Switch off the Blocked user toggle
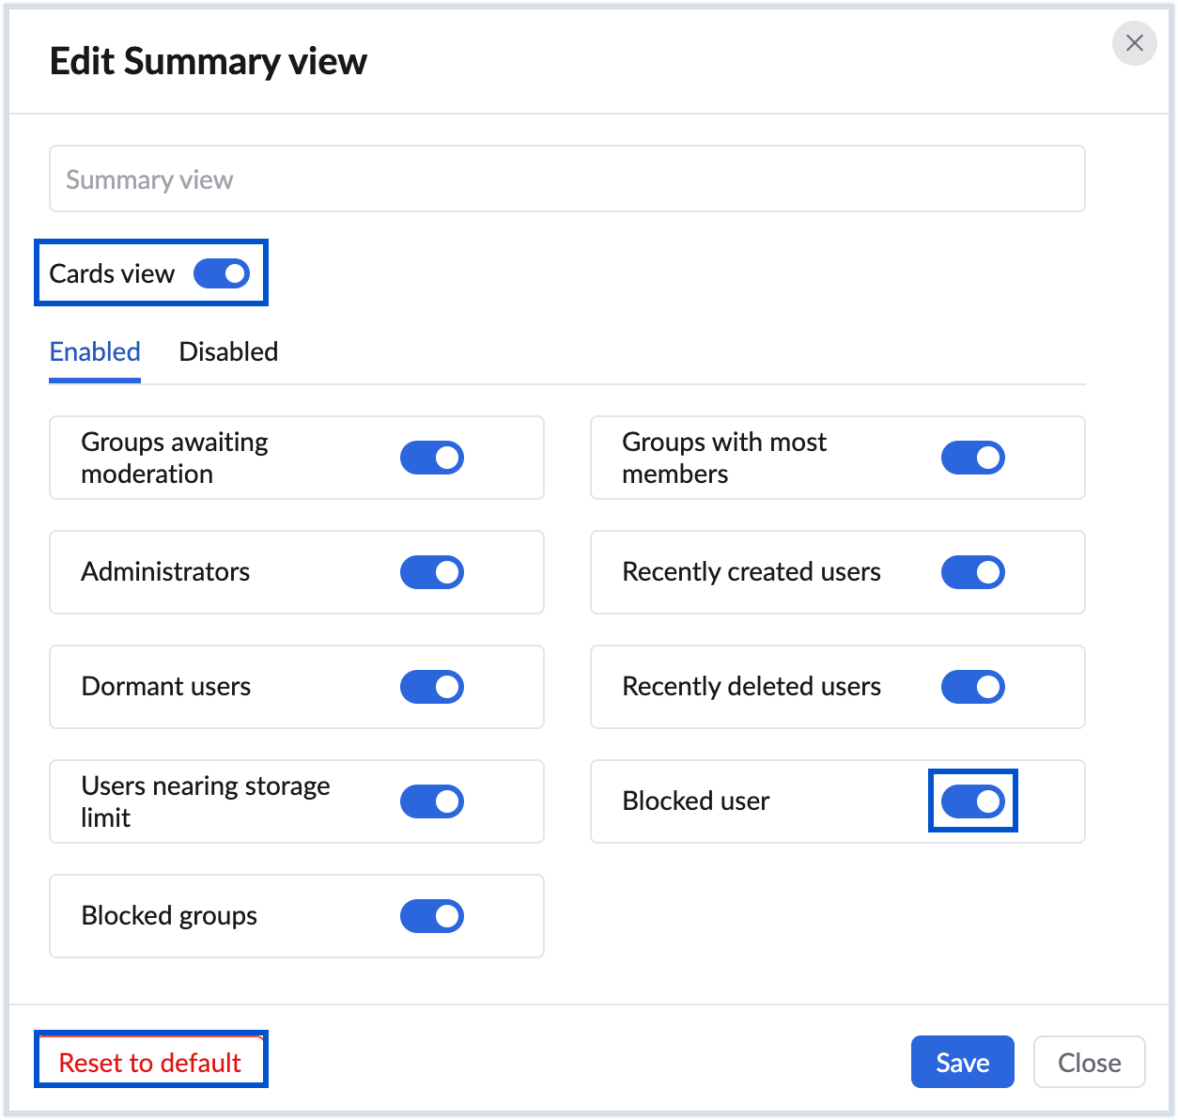 click(x=973, y=801)
